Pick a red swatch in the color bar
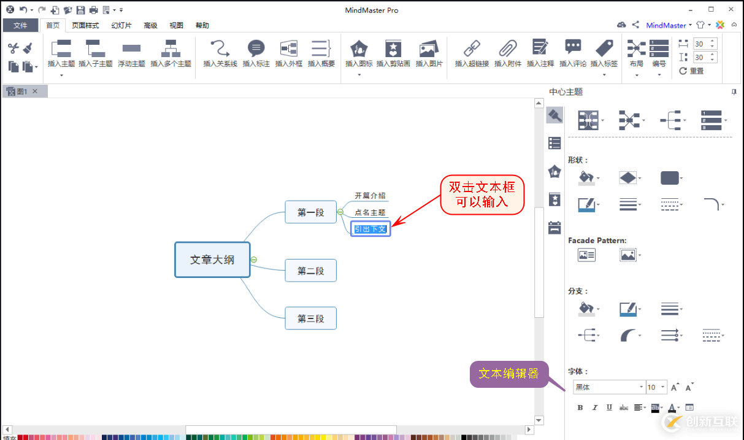The width and height of the screenshot is (744, 440). coord(21,437)
